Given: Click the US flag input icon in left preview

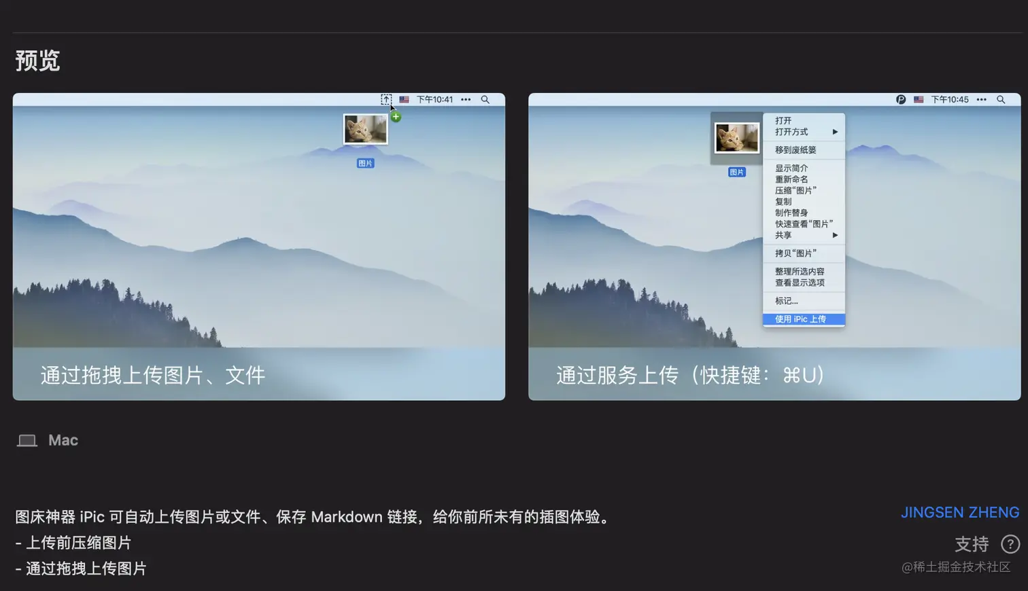Looking at the screenshot, I should (404, 99).
